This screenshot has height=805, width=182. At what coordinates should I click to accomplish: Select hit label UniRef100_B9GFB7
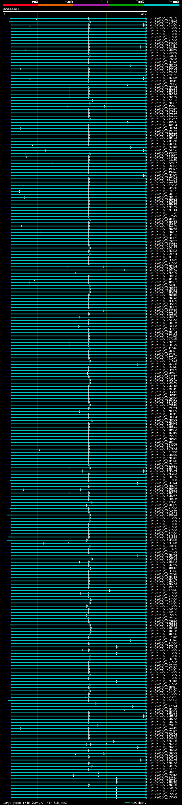coord(163,194)
